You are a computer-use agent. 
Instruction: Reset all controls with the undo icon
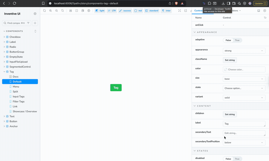point(265,18)
